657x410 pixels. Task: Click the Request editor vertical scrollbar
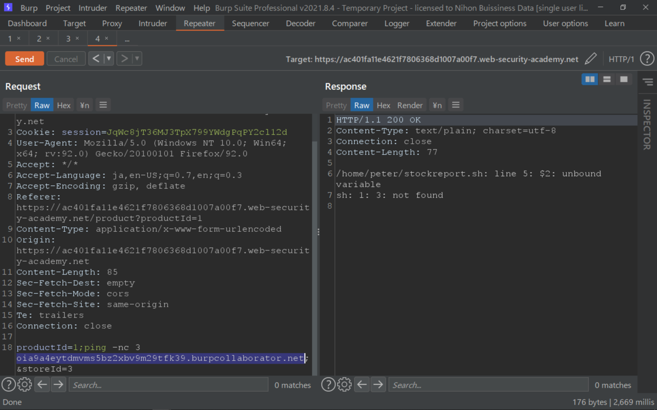click(x=314, y=257)
